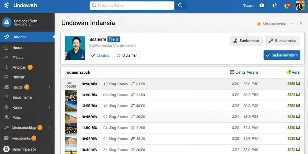The image size is (308, 154).
Task: Click the profile photo thumbnail
Action: 75,48
